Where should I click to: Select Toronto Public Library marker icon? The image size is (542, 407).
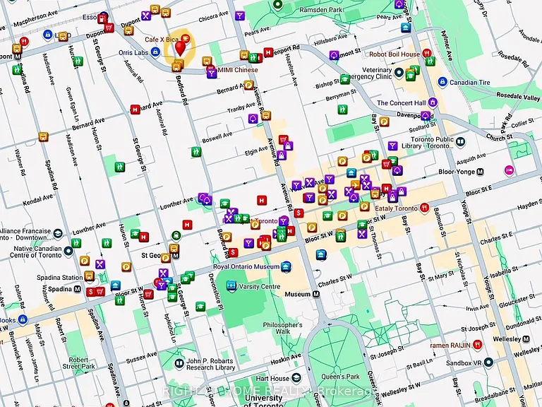pyautogui.click(x=460, y=141)
